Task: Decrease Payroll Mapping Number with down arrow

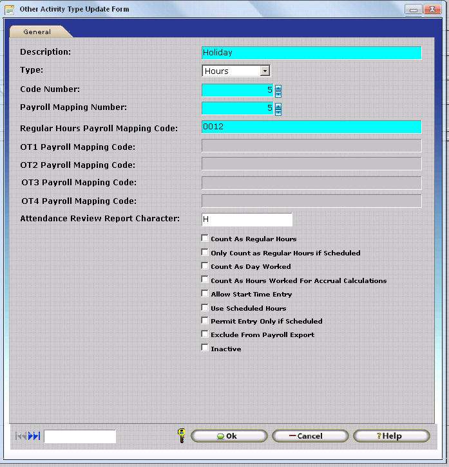Action: [278, 112]
